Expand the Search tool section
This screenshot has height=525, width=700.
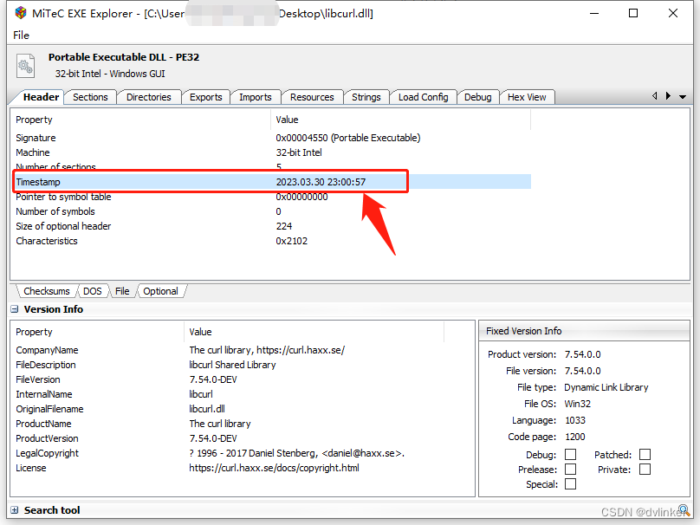(x=15, y=510)
